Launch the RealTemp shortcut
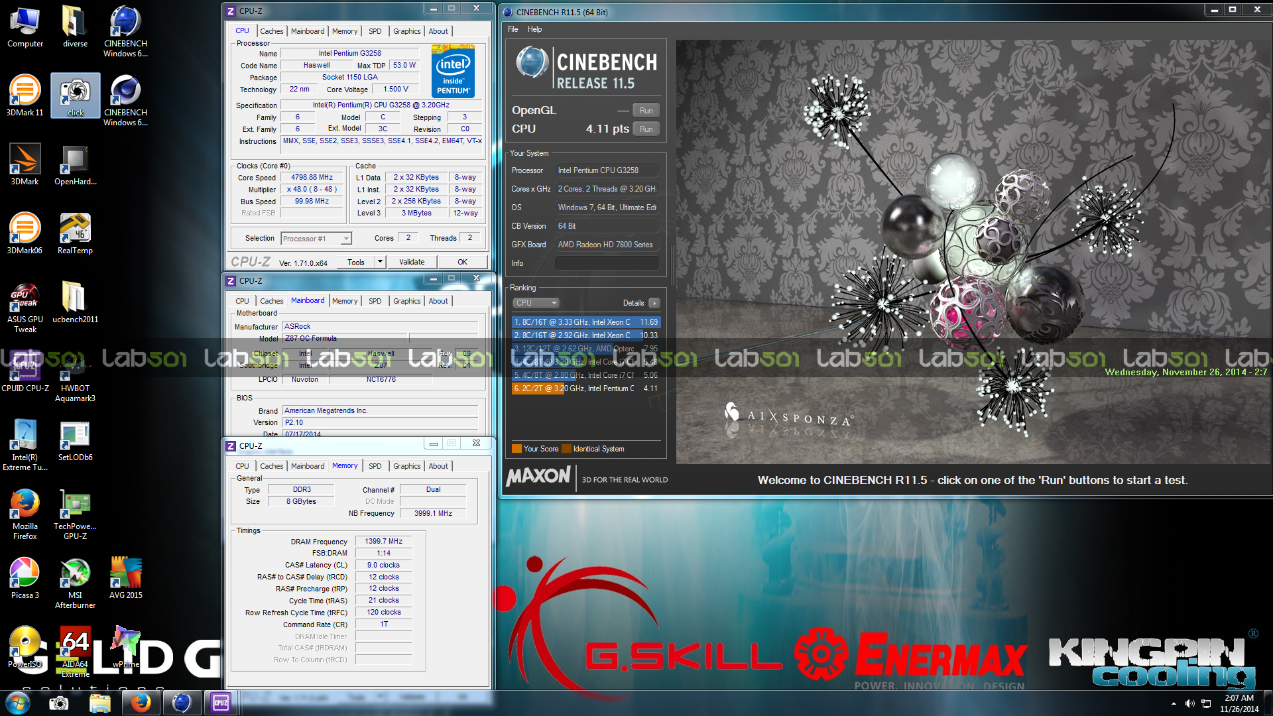1273x716 pixels. click(x=75, y=233)
